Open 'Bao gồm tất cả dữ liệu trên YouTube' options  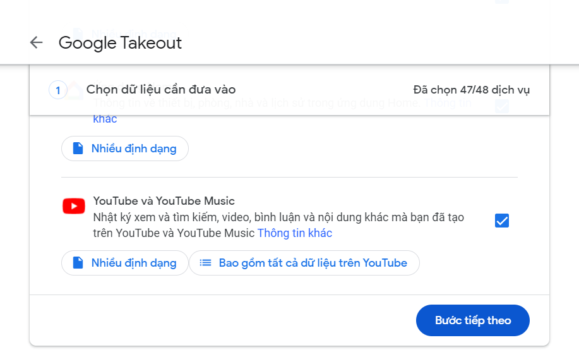point(304,263)
